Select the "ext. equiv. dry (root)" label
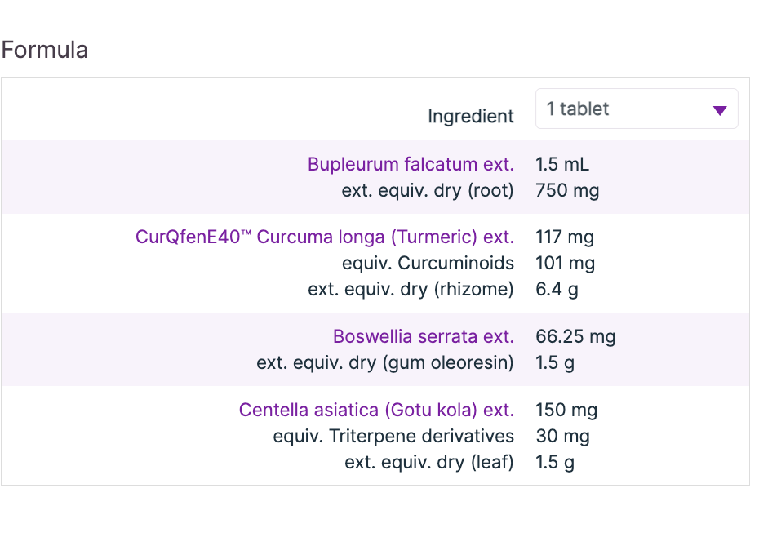Viewport: 759px width, 537px height. tap(428, 191)
